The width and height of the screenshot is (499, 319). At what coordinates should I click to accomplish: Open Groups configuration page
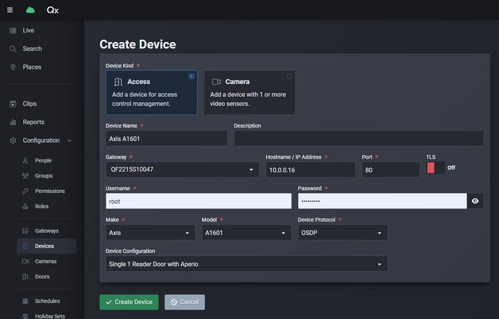(44, 175)
